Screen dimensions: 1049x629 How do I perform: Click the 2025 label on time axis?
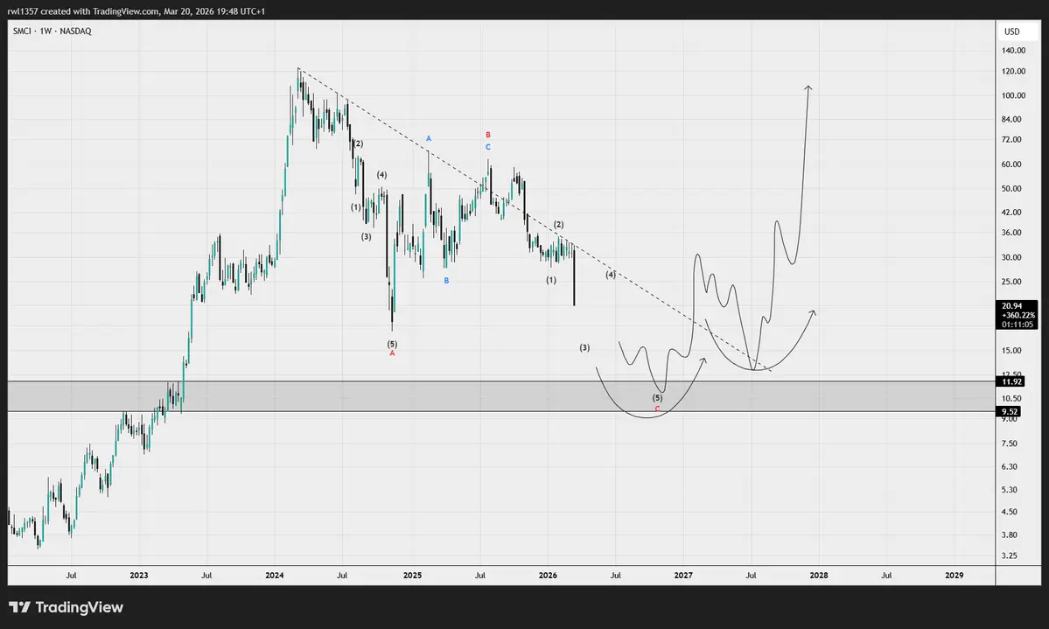tap(412, 576)
